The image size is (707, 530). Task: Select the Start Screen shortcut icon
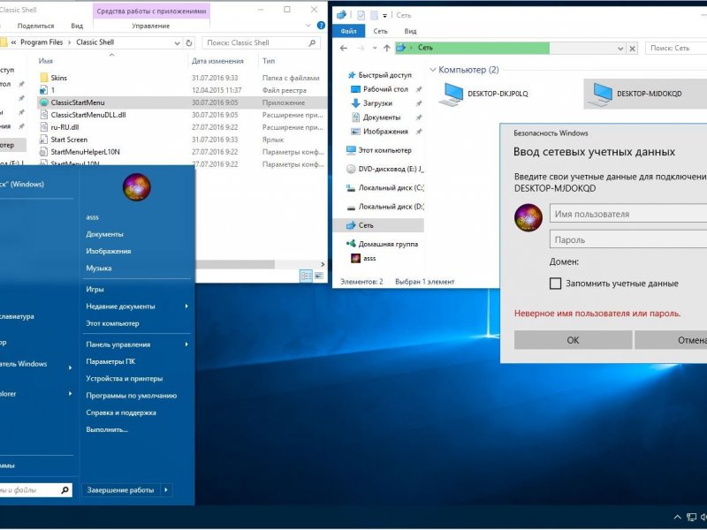point(43,140)
